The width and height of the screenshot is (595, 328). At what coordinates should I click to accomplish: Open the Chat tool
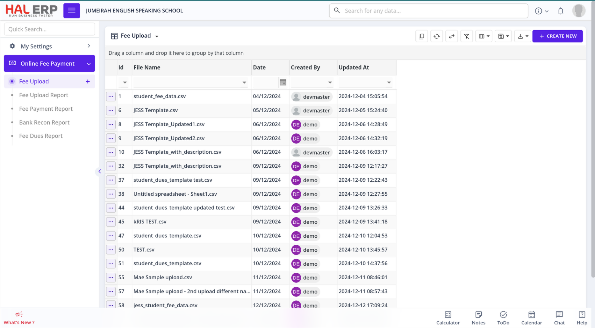[x=559, y=318]
